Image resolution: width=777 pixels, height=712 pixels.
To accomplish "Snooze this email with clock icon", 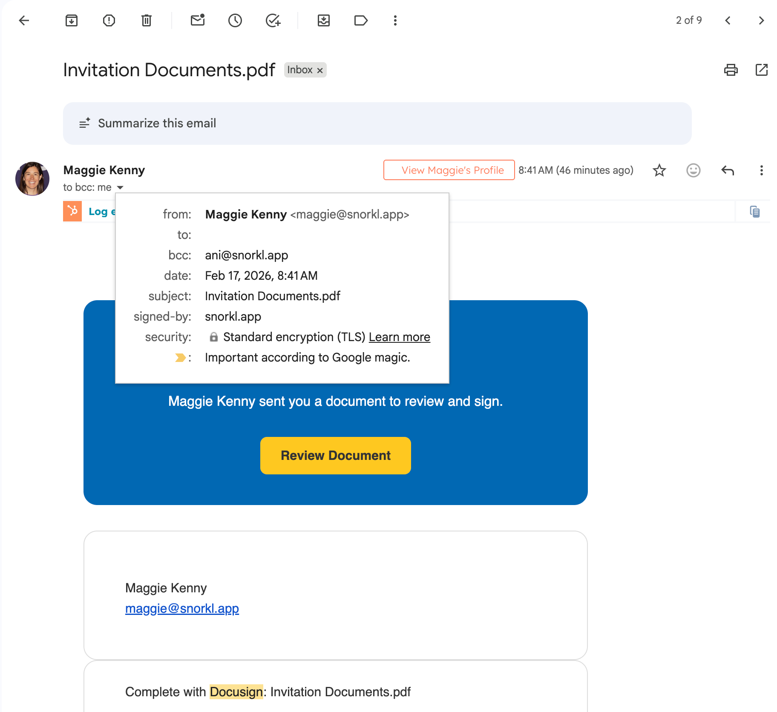I will coord(235,20).
